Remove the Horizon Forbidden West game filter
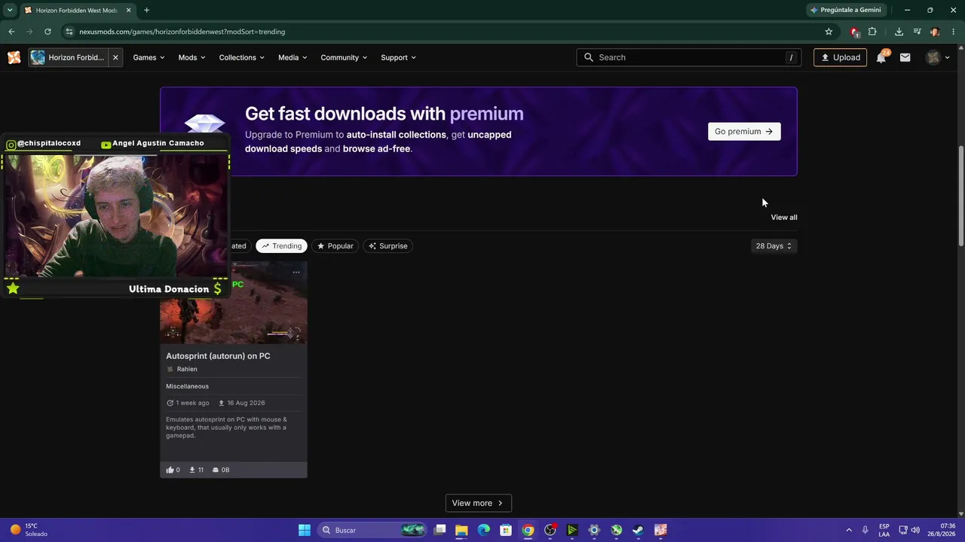This screenshot has height=542, width=965. click(x=115, y=57)
